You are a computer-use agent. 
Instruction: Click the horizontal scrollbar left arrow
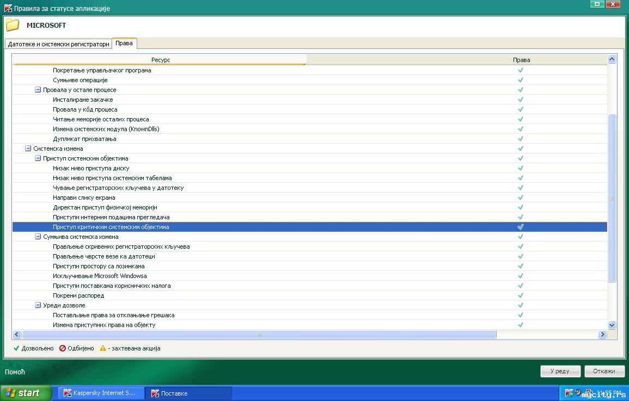pyautogui.click(x=17, y=334)
